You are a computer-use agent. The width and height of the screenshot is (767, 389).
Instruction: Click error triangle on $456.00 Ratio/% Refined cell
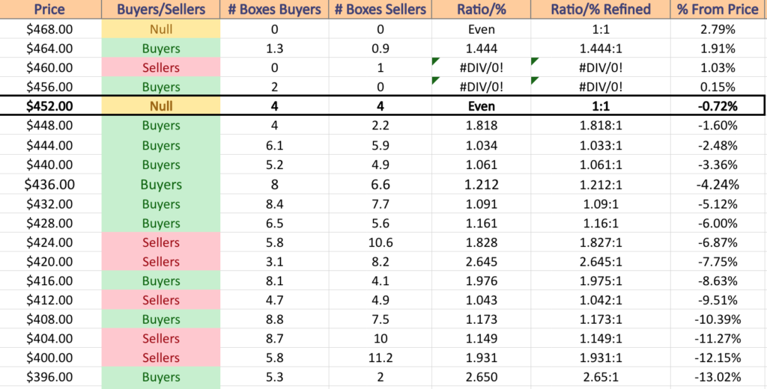click(x=534, y=80)
